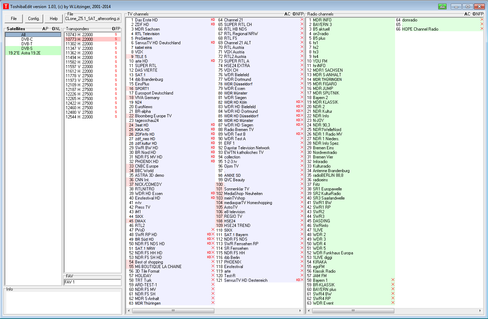Click the S marker beside transponder 10743 H
488x319 pixels.
(116, 35)
